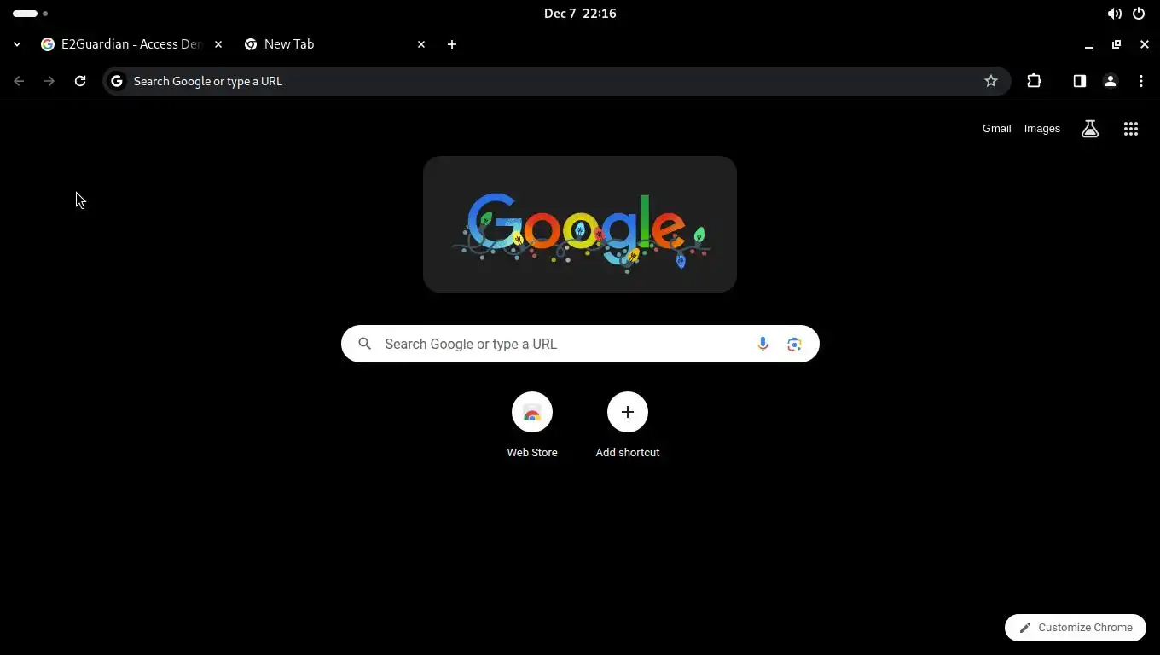
Task: Click the magnifier icon in the search box
Action: coord(365,344)
